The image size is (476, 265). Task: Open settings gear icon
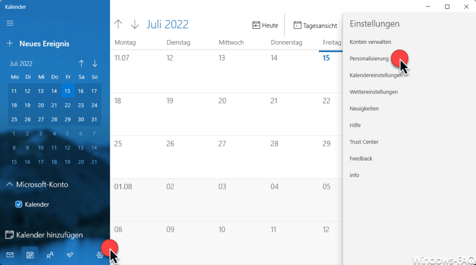pos(99,255)
